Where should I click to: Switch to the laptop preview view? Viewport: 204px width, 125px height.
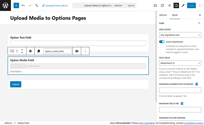point(155,5)
